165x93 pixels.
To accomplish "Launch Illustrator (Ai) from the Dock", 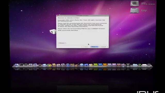I will (105, 65).
